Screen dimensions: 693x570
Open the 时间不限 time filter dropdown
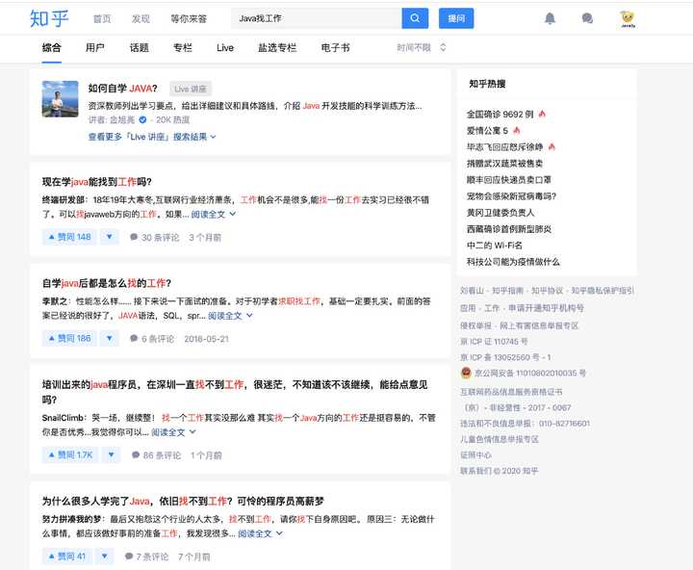[x=422, y=47]
